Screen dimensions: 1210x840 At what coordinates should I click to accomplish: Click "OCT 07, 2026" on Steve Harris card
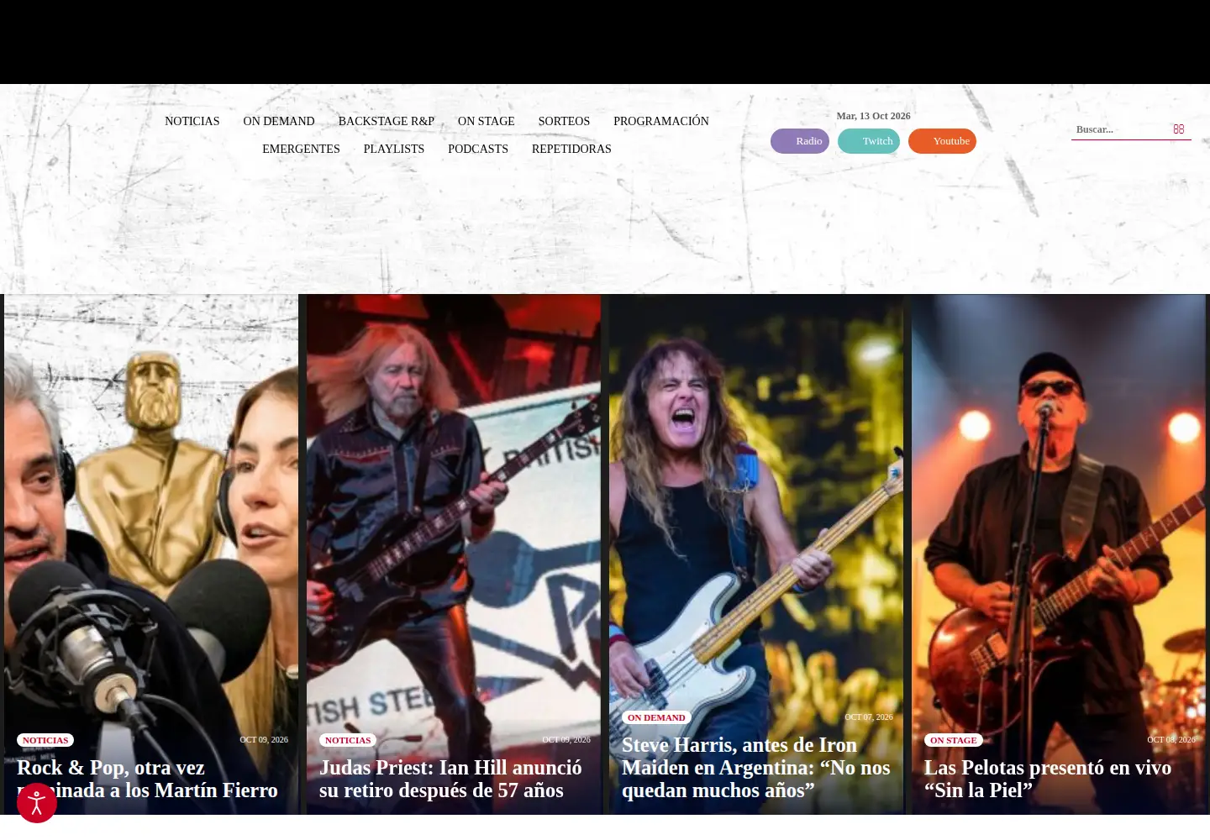click(869, 717)
